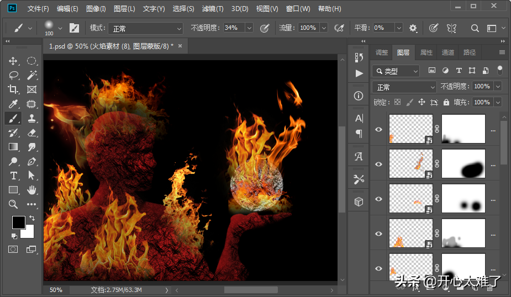Image resolution: width=511 pixels, height=297 pixels.
Task: Switch to the 通道 panel tab
Action: (x=447, y=52)
